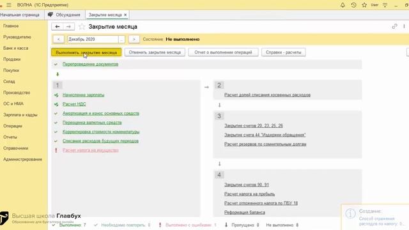Go to previous month button
The height and width of the screenshot is (230, 409).
[x=58, y=39]
